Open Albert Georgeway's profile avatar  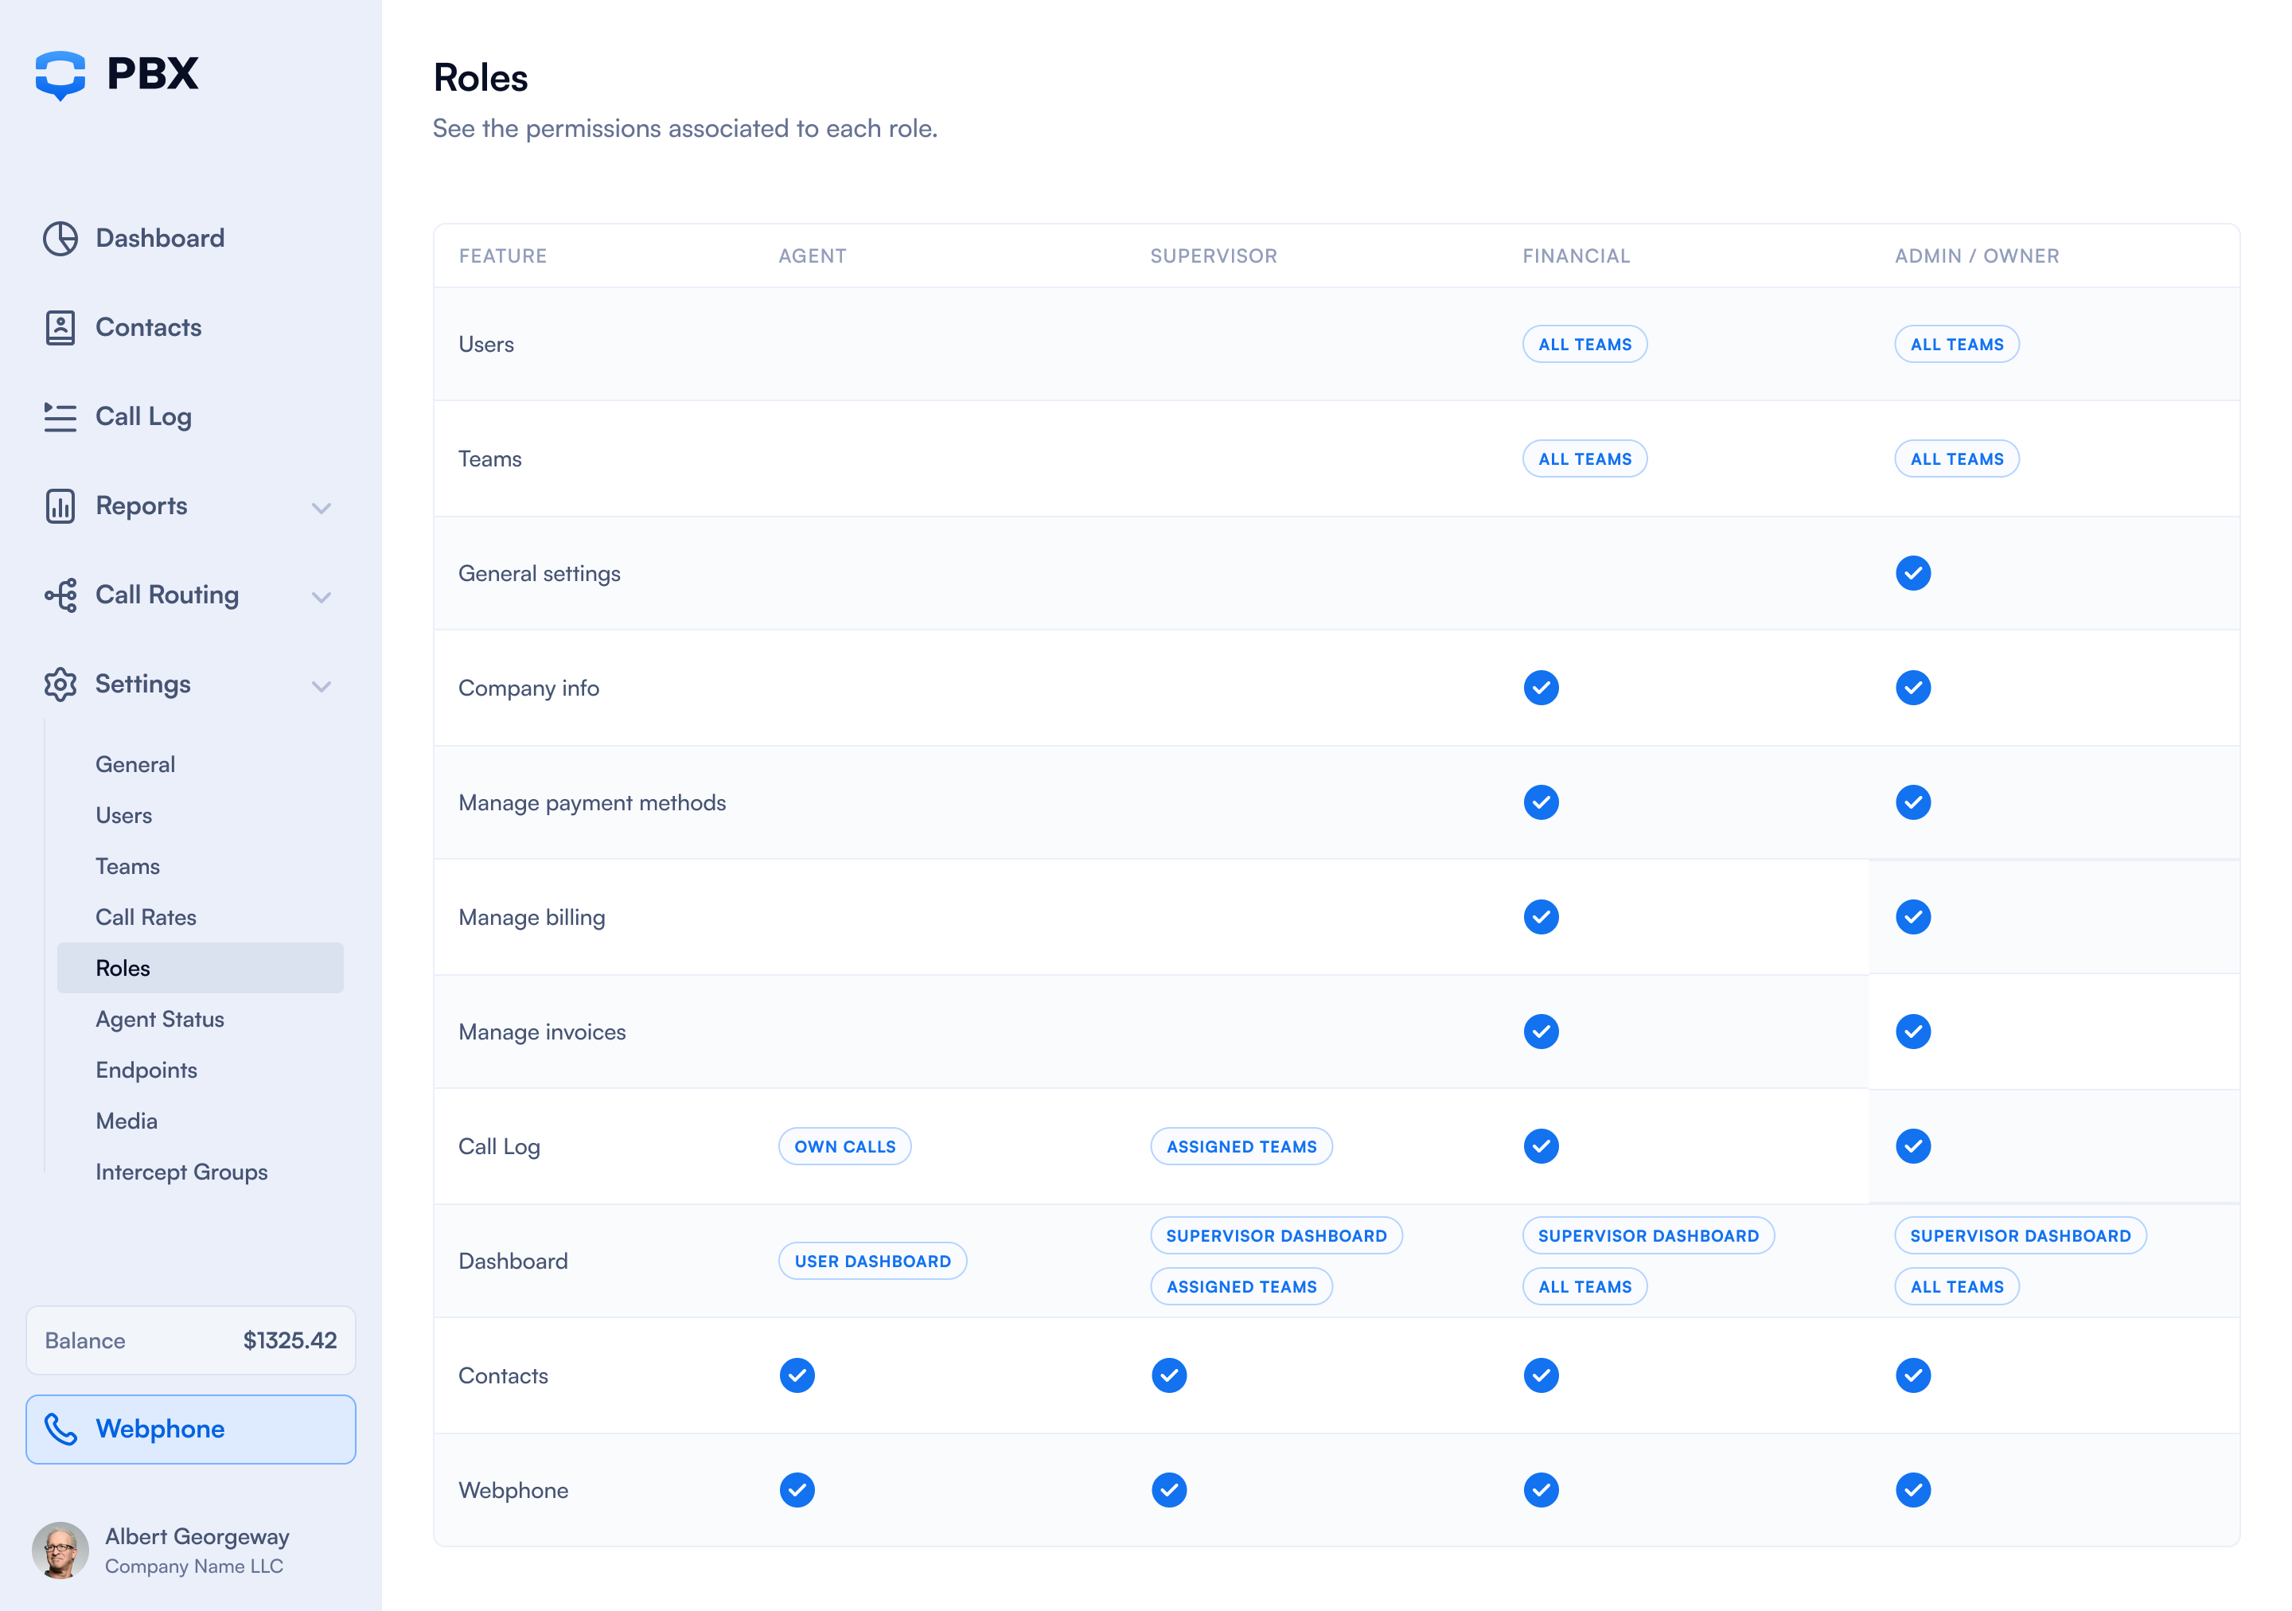coord(60,1551)
